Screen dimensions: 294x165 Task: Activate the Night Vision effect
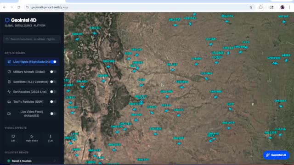tap(32, 138)
